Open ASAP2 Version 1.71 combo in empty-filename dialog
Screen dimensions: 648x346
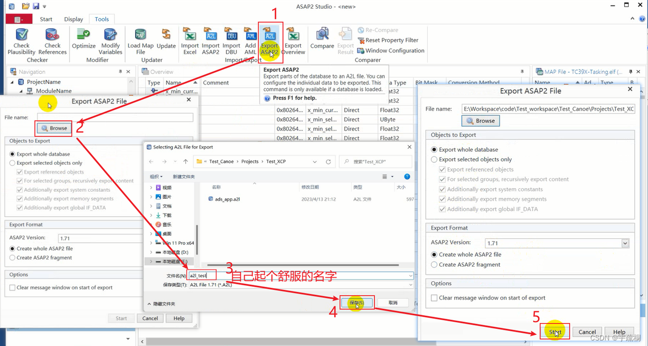(101, 238)
